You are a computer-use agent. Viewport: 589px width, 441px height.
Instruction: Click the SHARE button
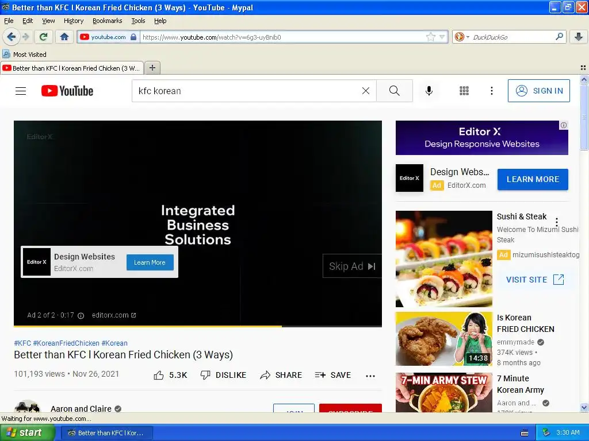coord(281,375)
